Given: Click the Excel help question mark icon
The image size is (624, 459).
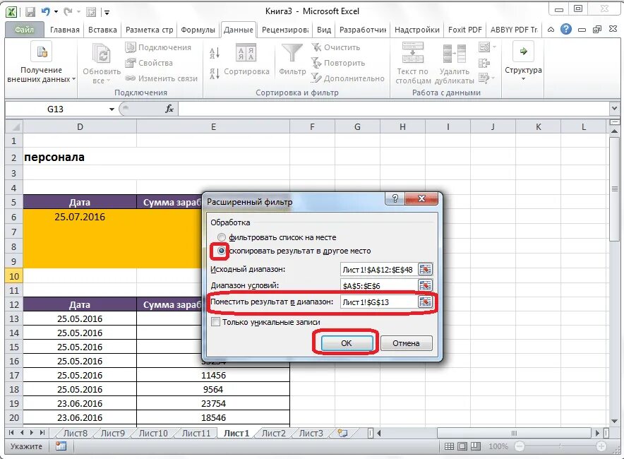Looking at the screenshot, I should [x=566, y=29].
